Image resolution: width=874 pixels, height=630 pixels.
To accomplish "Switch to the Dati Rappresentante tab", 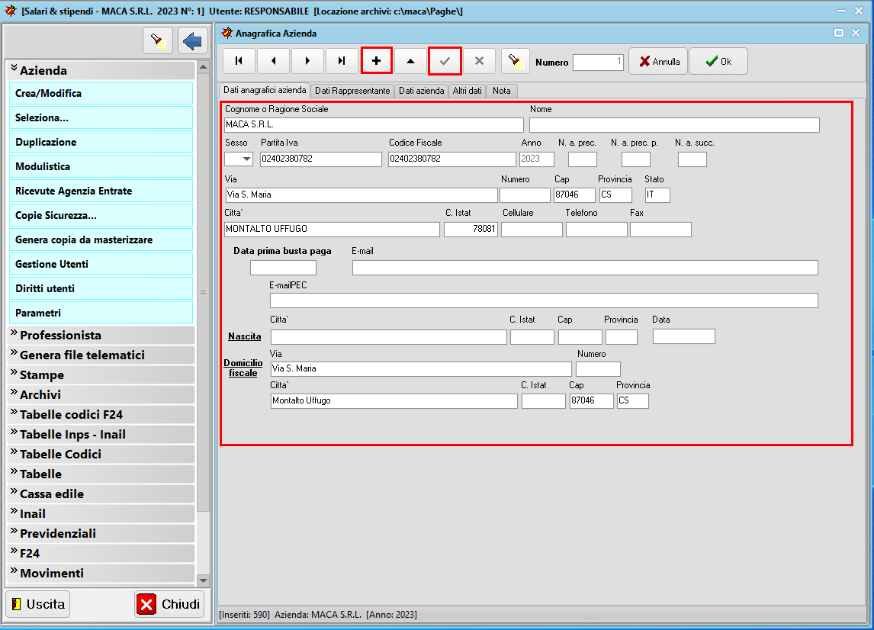I will pyautogui.click(x=352, y=91).
